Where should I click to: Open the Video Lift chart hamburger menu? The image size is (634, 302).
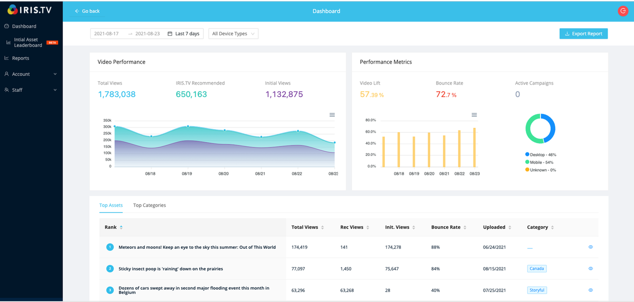(474, 115)
